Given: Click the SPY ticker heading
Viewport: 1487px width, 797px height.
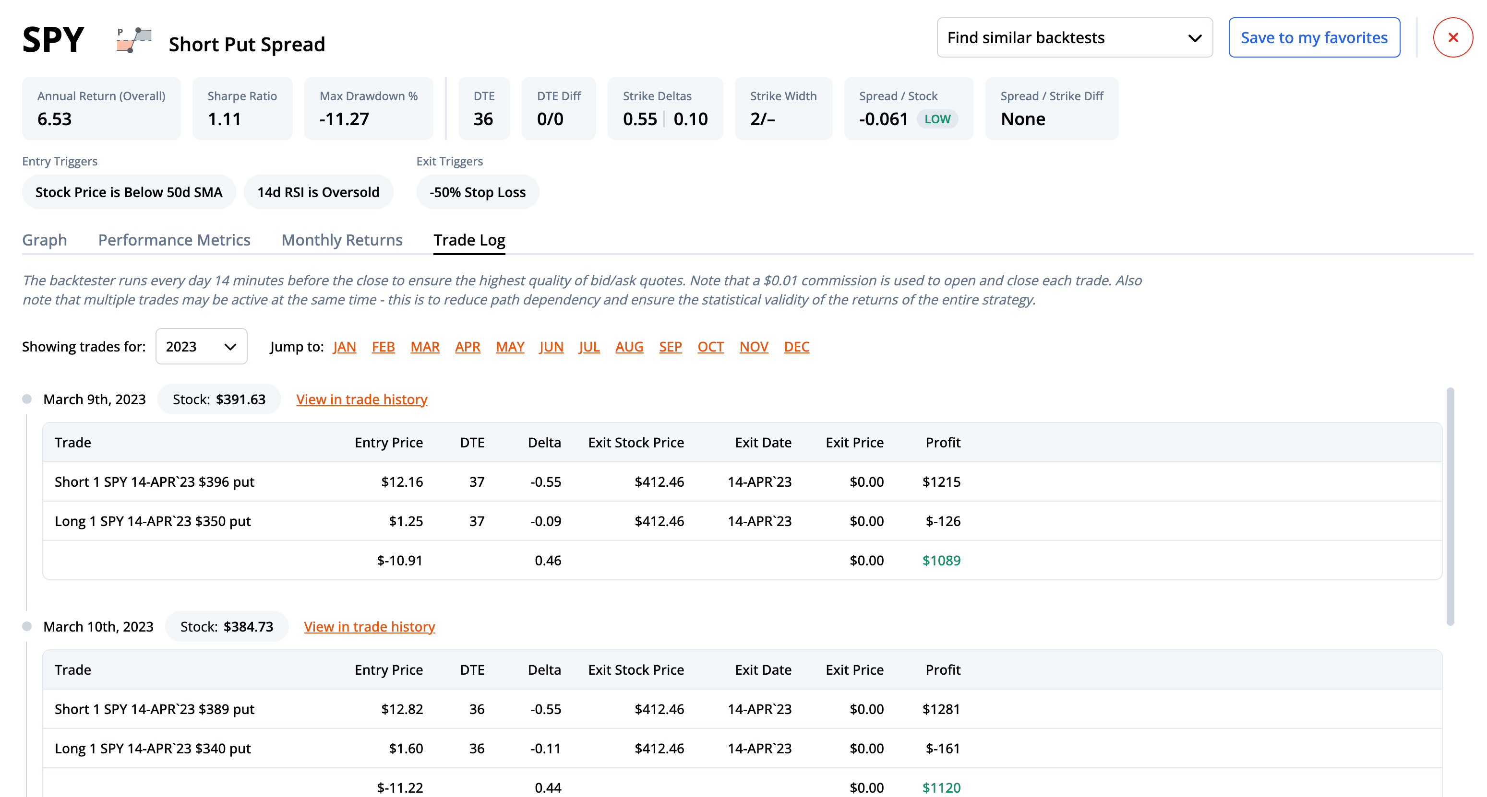Looking at the screenshot, I should pos(53,40).
